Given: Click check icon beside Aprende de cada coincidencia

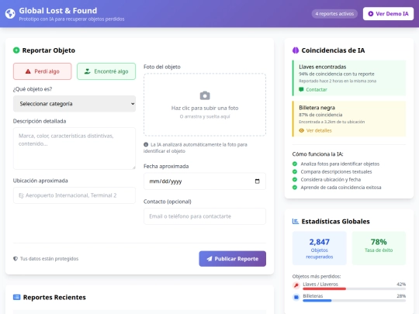Looking at the screenshot, I should click(x=295, y=188).
